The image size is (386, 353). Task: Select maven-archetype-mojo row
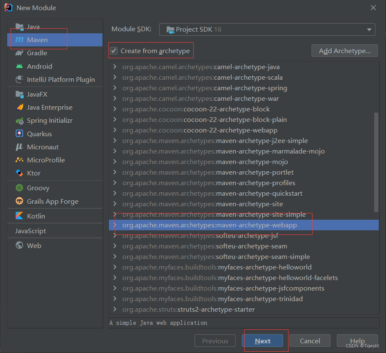(x=244, y=162)
